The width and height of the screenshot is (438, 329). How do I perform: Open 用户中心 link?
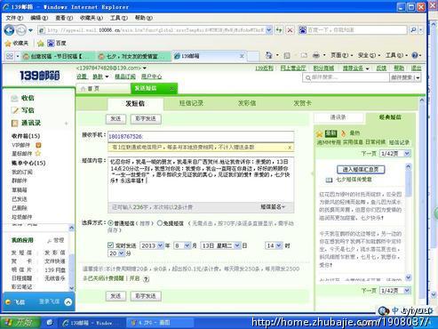[151, 76]
